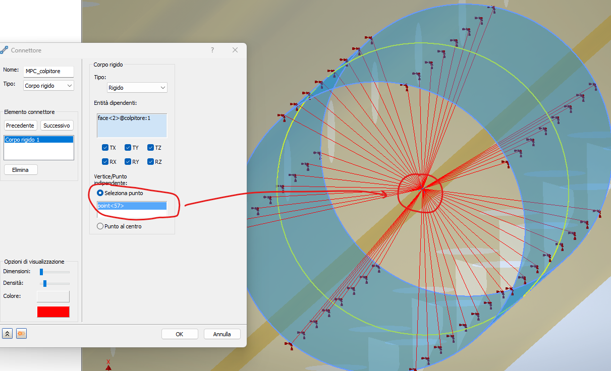Click the Dimensioni slider handle
This screenshot has height=371, width=611.
[x=40, y=271]
